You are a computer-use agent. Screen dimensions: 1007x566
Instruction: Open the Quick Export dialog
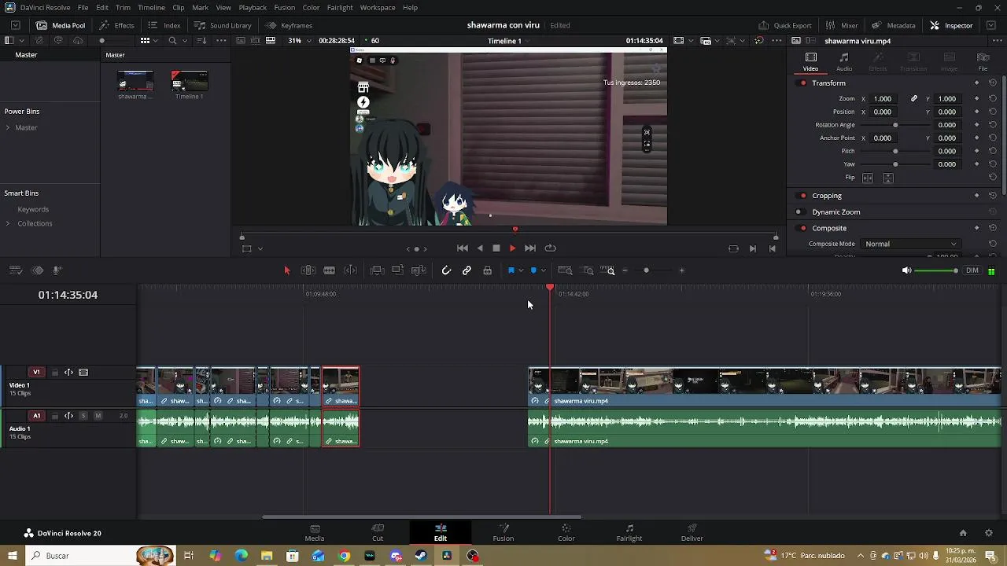[784, 25]
